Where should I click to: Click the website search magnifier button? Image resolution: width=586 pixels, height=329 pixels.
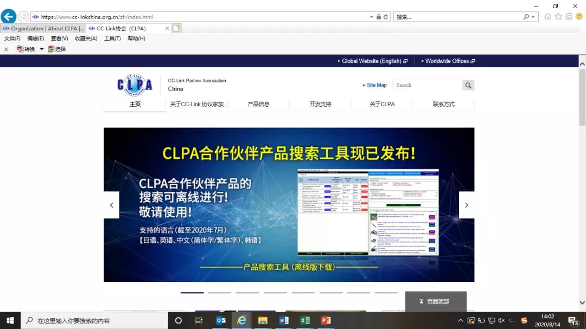click(468, 85)
